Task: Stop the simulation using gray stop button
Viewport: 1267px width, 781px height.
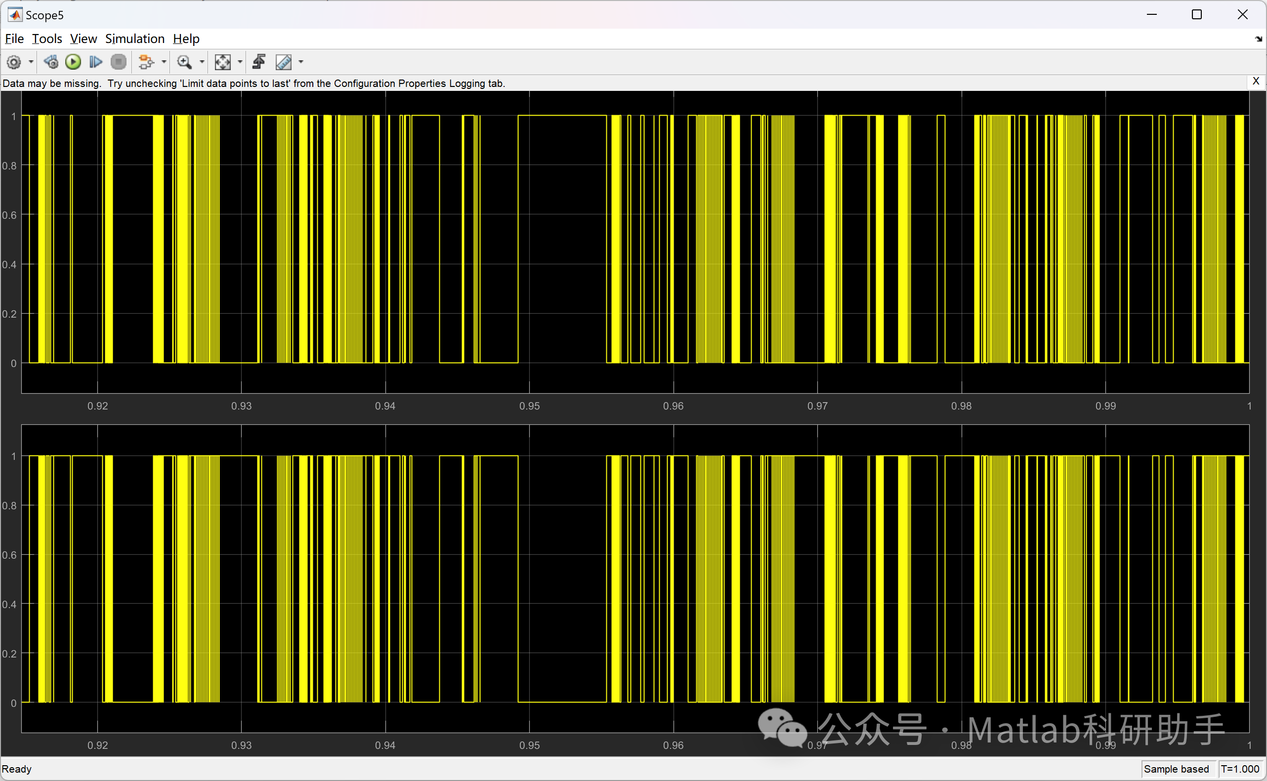Action: point(118,62)
